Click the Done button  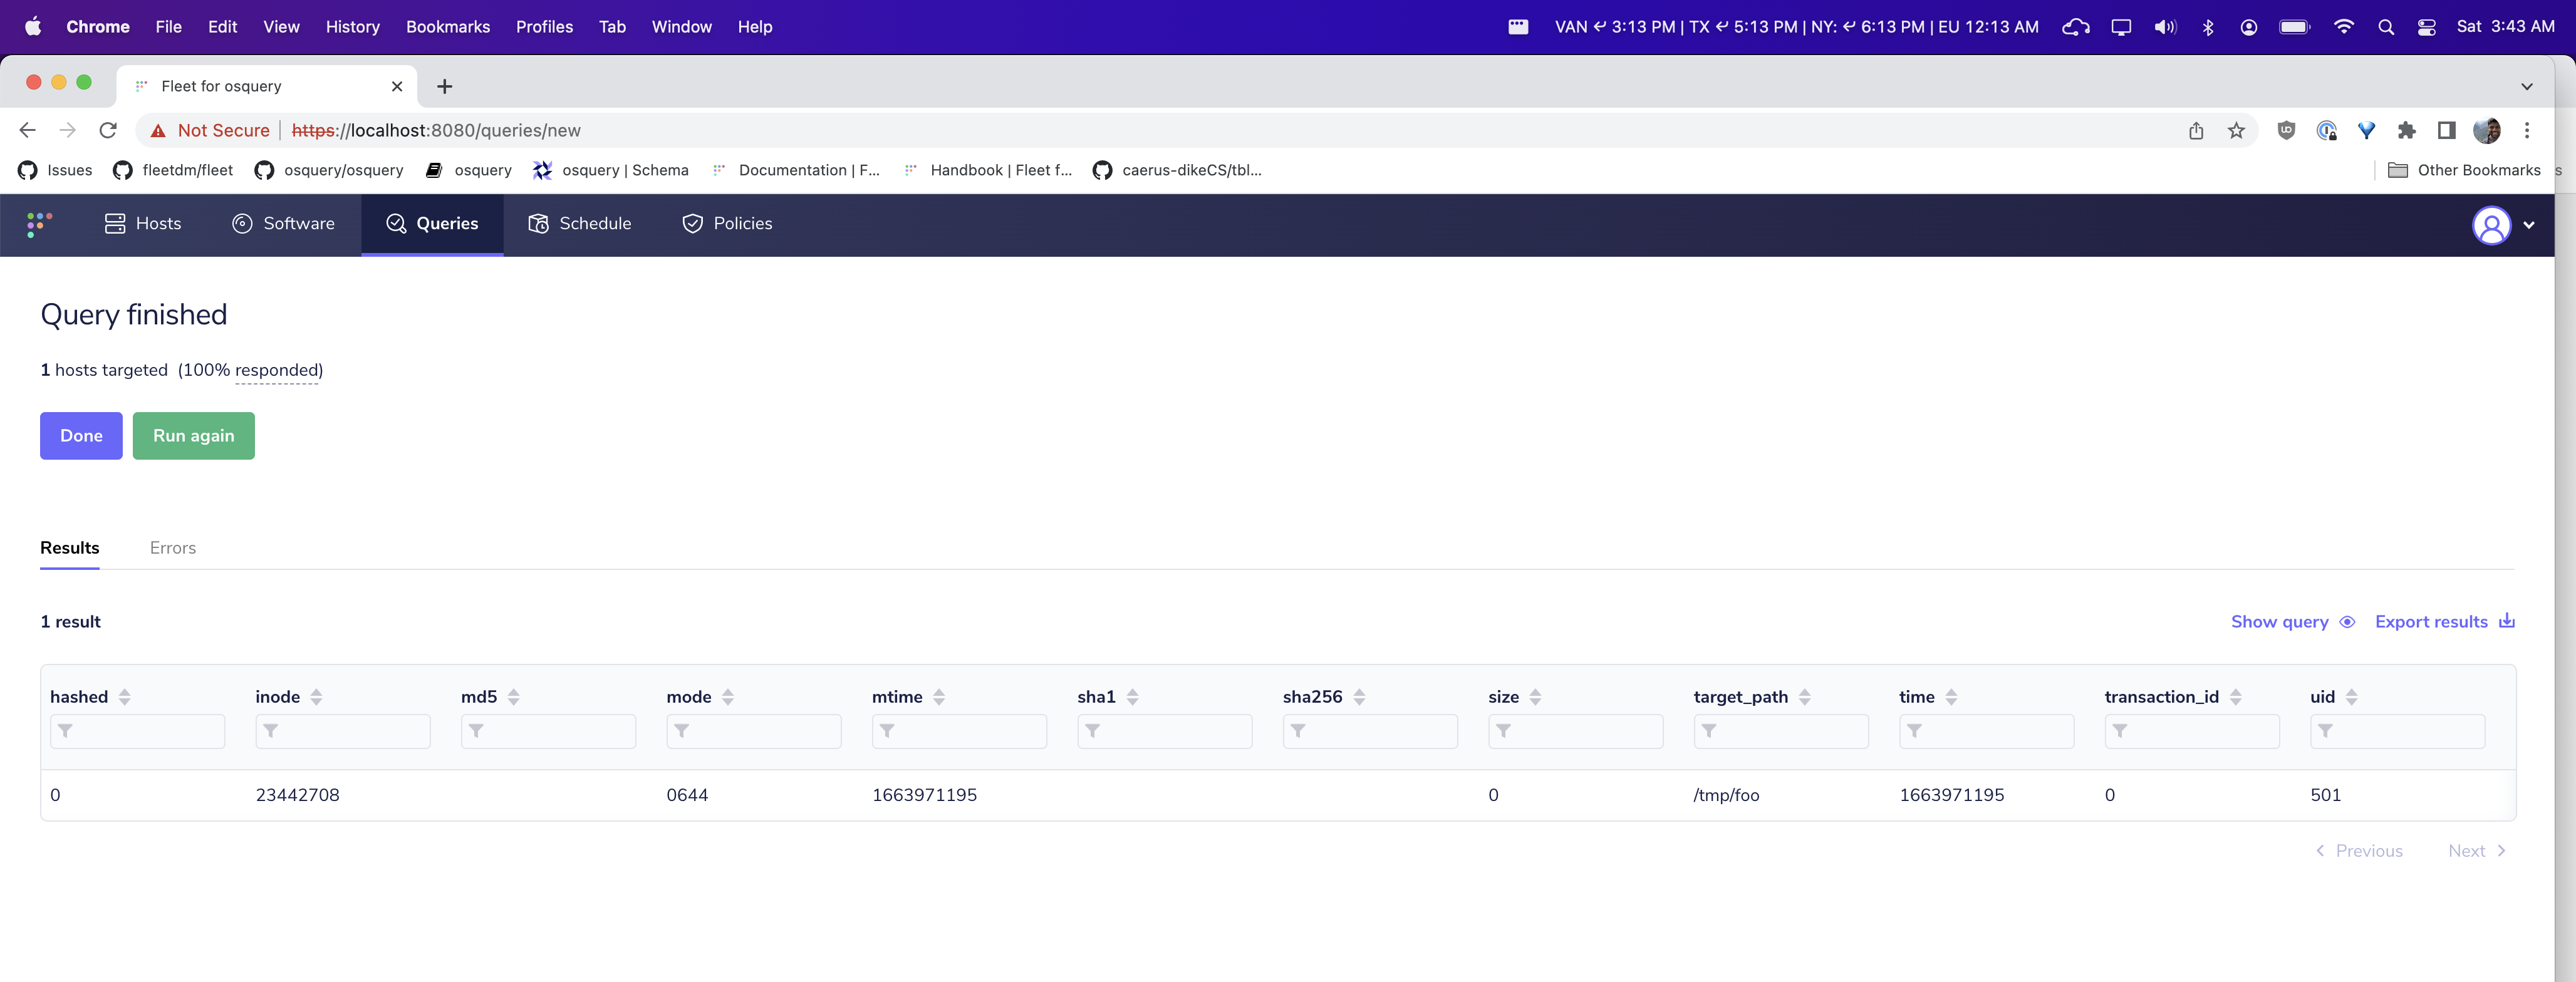(81, 436)
